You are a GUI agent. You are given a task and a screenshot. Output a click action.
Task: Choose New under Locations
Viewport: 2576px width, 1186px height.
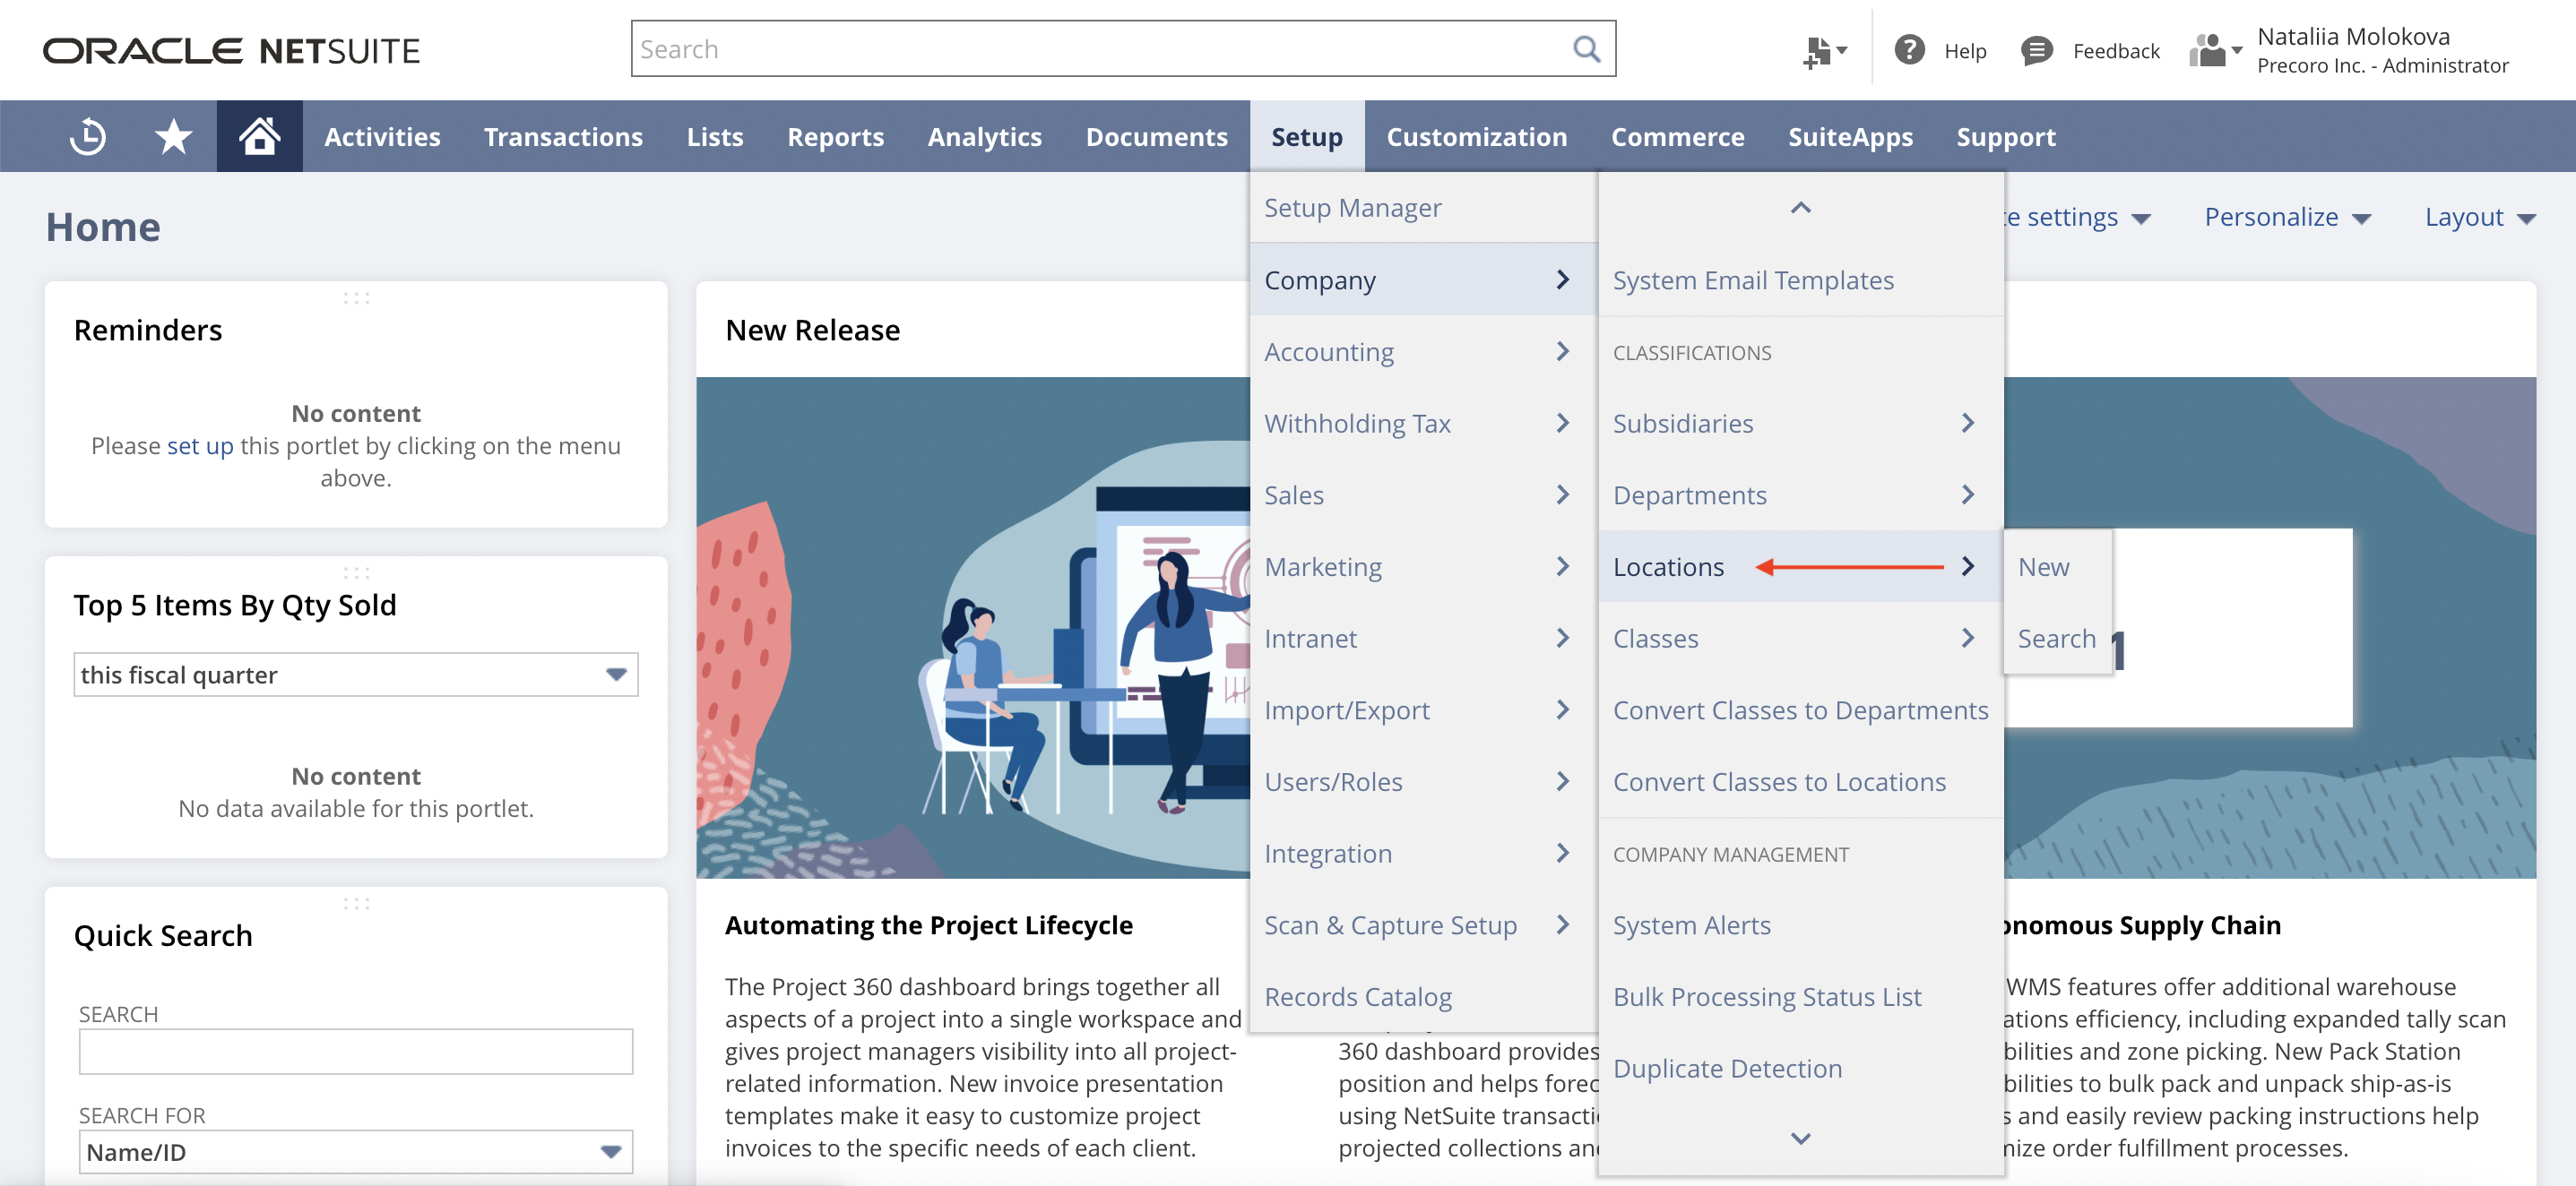coord(2043,565)
